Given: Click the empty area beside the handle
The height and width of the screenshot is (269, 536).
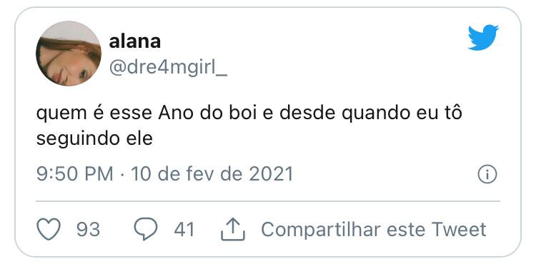Looking at the screenshot, I should pos(342,67).
